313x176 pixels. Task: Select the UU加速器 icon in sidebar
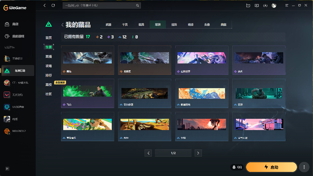tap(7, 107)
